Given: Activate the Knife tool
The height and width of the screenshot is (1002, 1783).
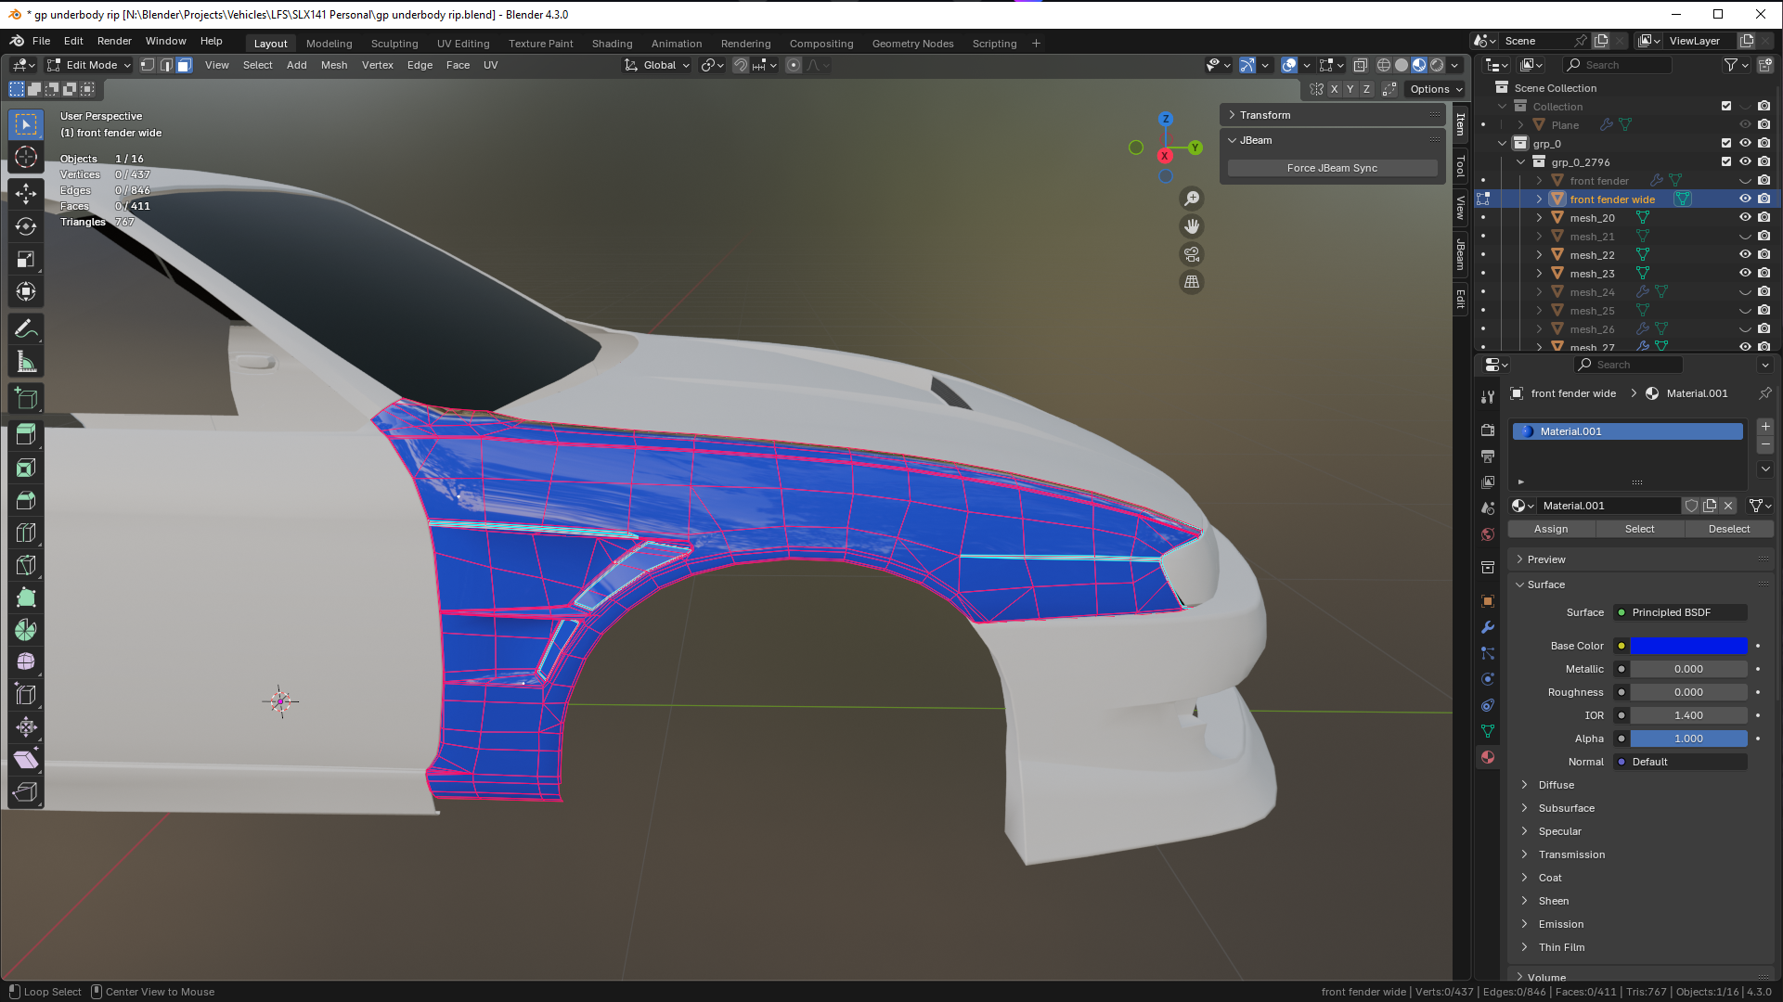Looking at the screenshot, I should (26, 565).
